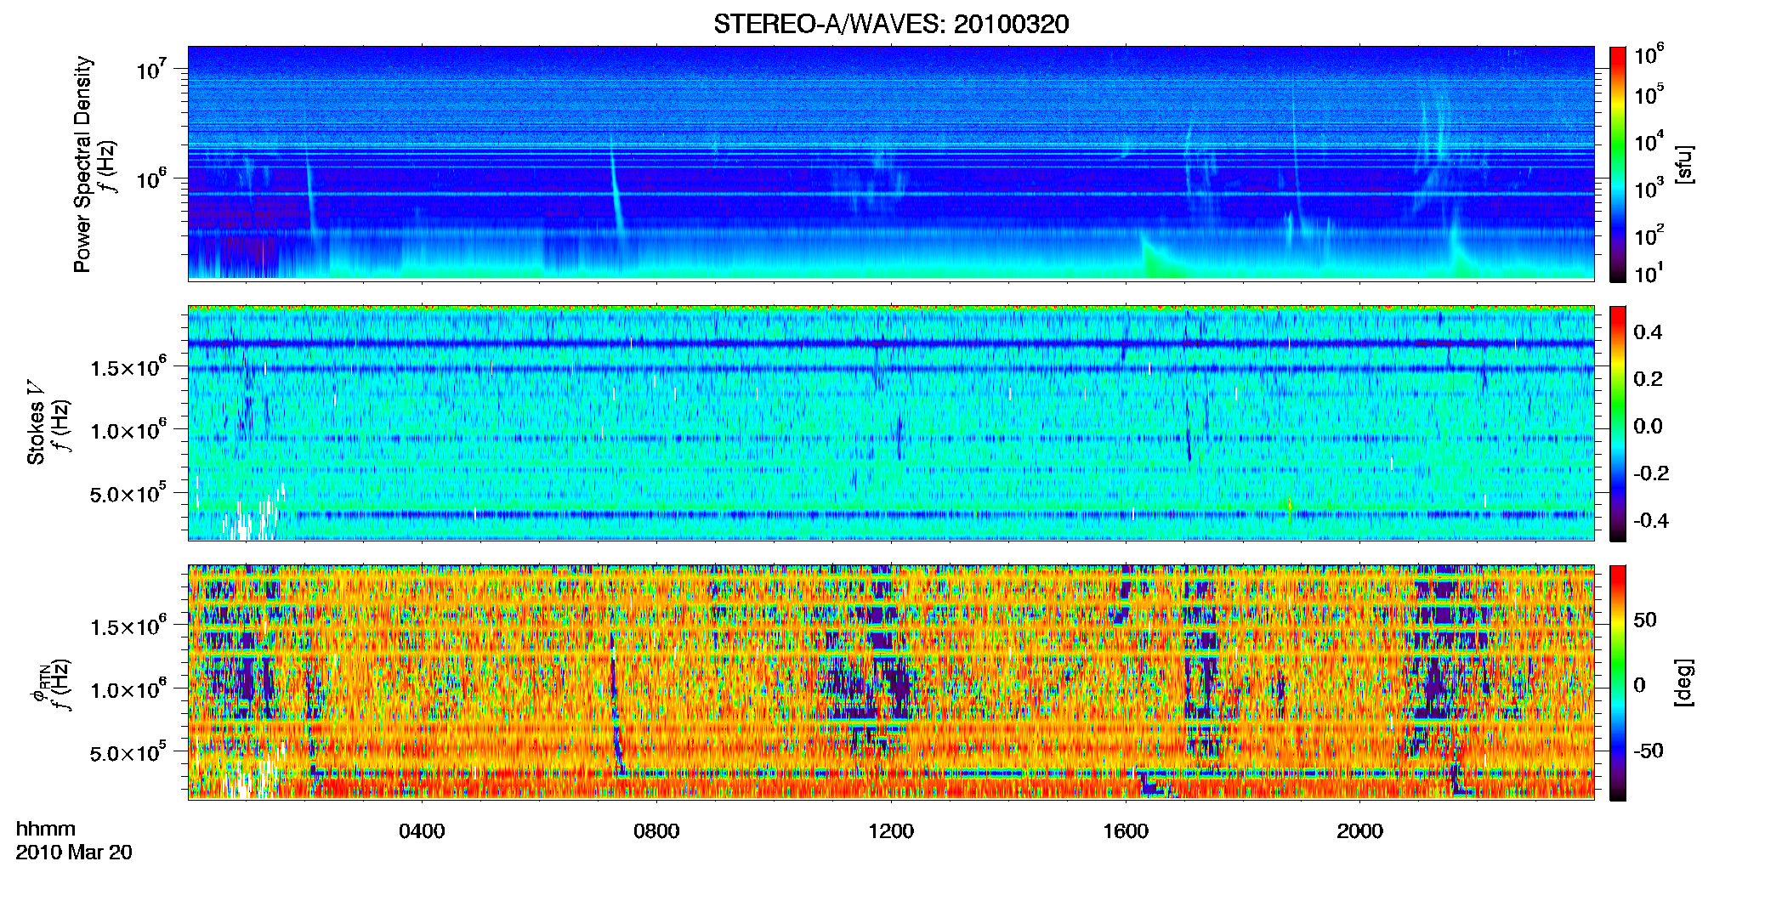
Task: Click the -50 degree colorbar label
Action: tap(1649, 751)
